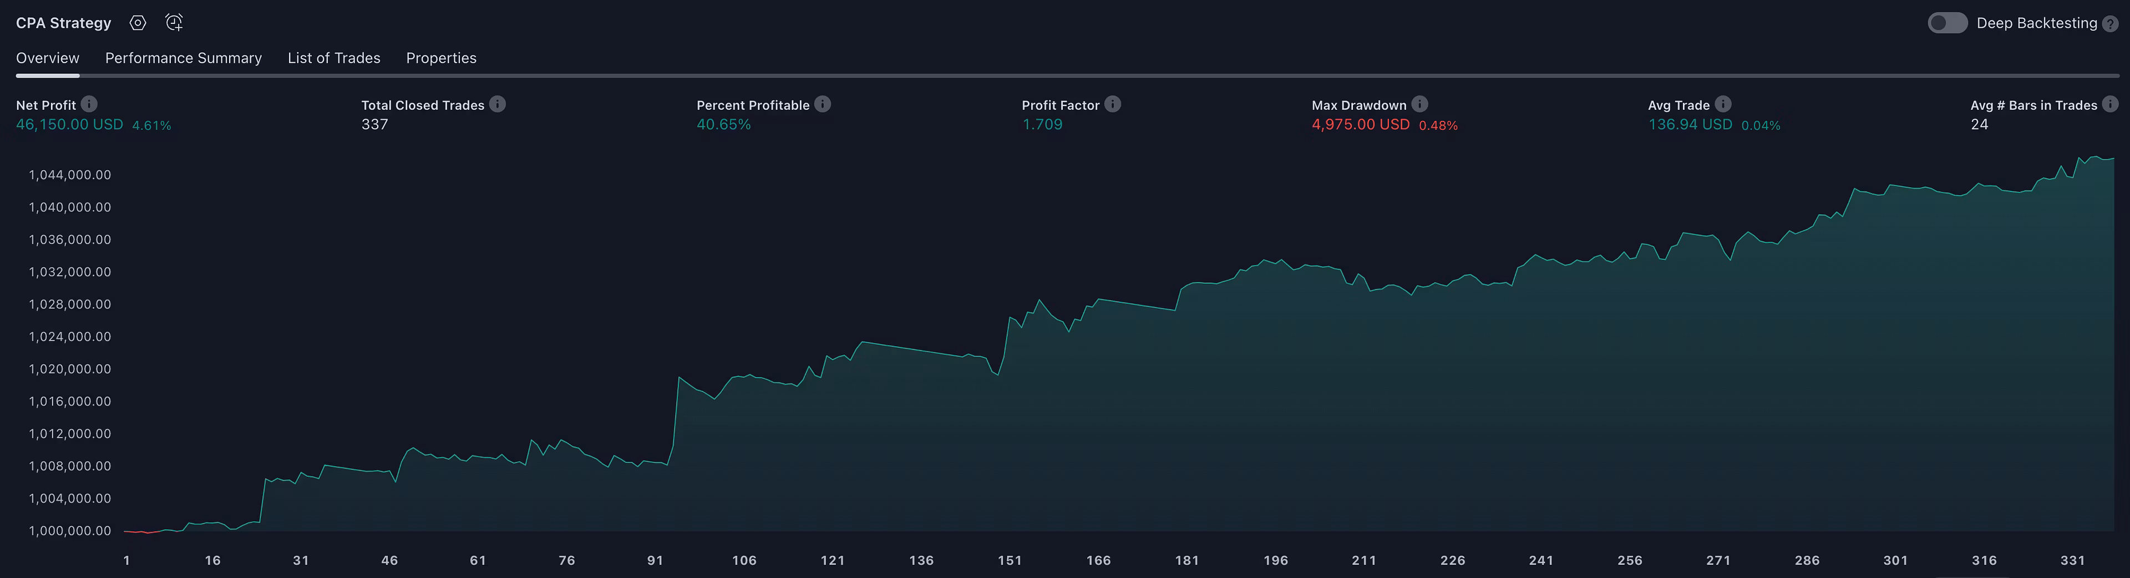Screen dimensions: 2130x578
Task: Click the Net Profit info icon
Action: pos(89,104)
